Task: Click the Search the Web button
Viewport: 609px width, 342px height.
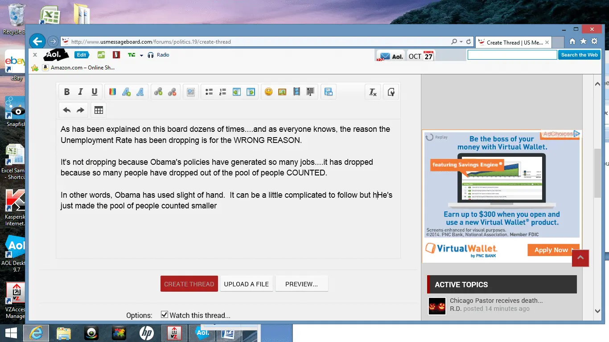Action: coord(579,55)
